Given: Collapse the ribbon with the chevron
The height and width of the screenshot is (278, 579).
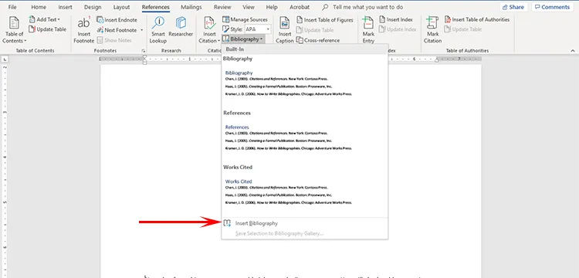Looking at the screenshot, I should point(573,50).
